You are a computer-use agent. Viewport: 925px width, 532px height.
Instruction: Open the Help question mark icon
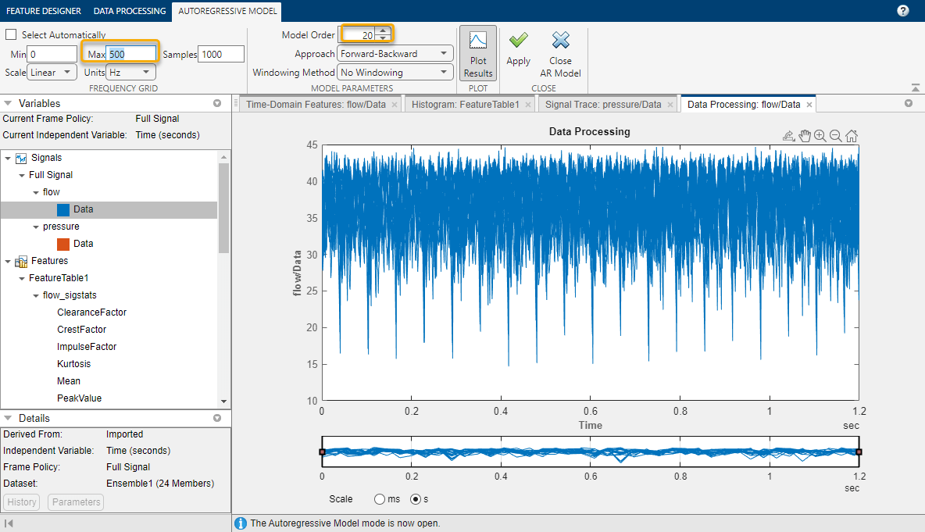tap(903, 10)
